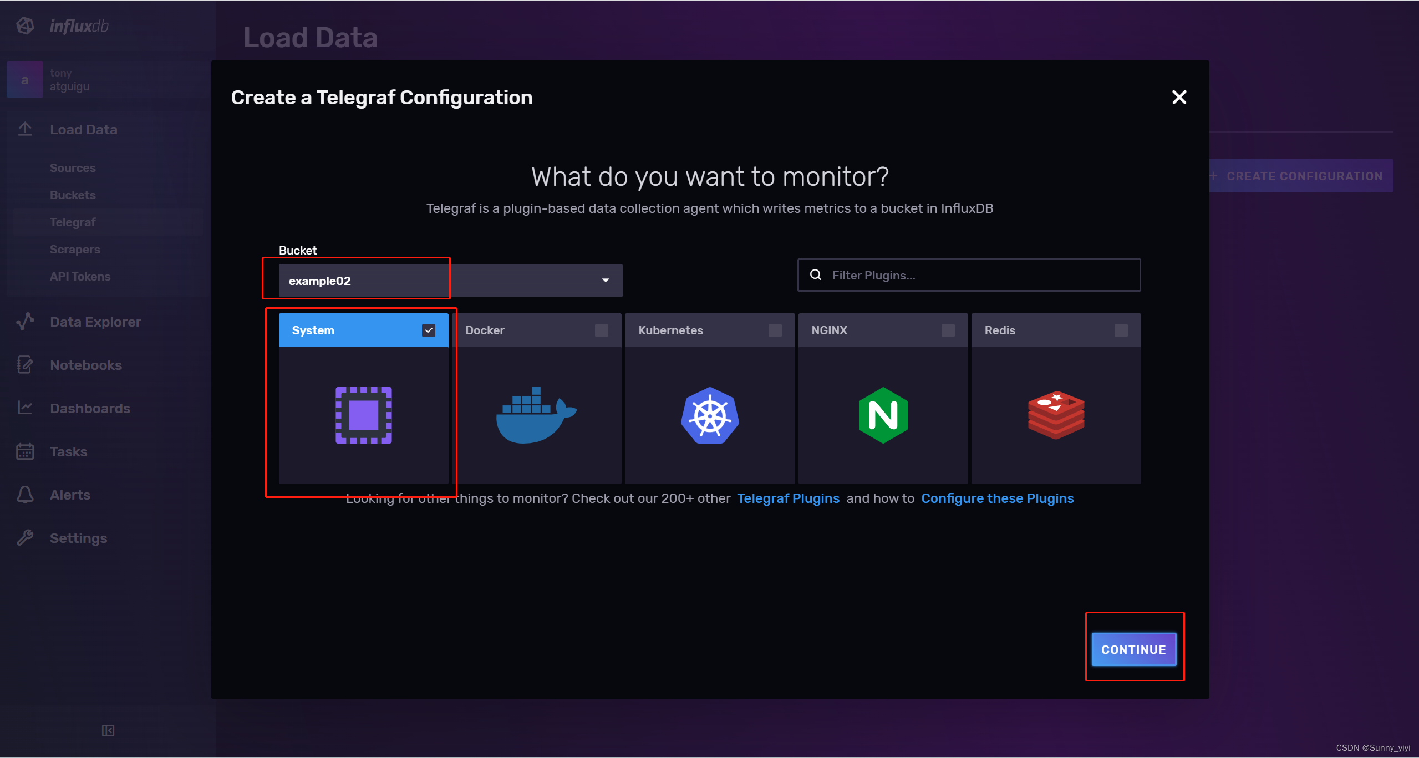Screen dimensions: 1419x758
Task: Go to Notebooks label
Action: (x=86, y=365)
